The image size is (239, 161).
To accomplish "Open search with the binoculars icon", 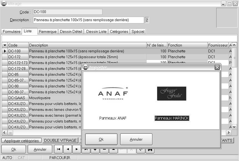I will [x=150, y=150].
